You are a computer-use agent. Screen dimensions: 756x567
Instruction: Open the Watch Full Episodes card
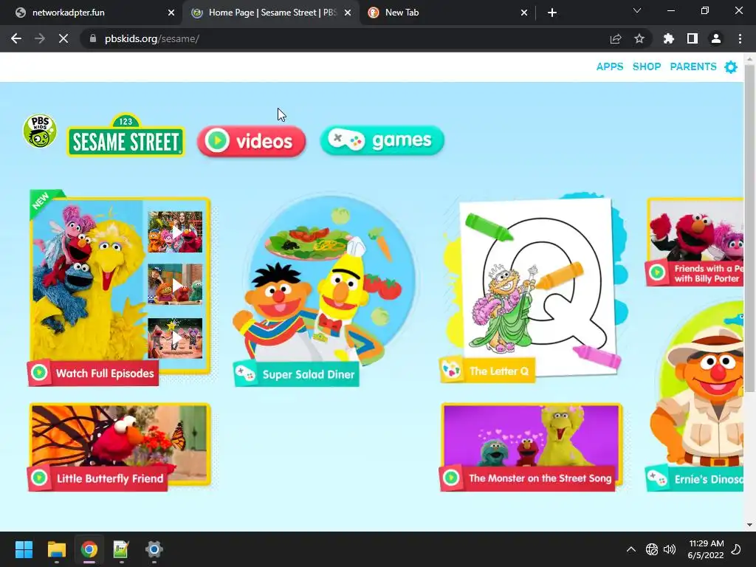coord(120,287)
